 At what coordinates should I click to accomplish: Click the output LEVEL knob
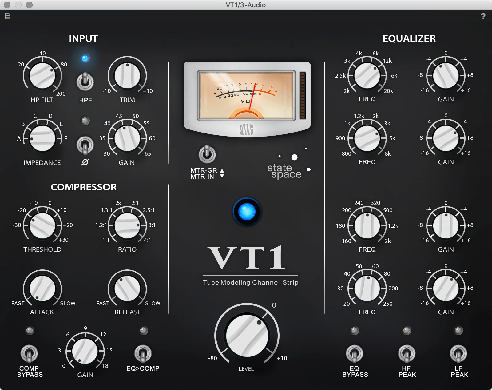pos(247,336)
